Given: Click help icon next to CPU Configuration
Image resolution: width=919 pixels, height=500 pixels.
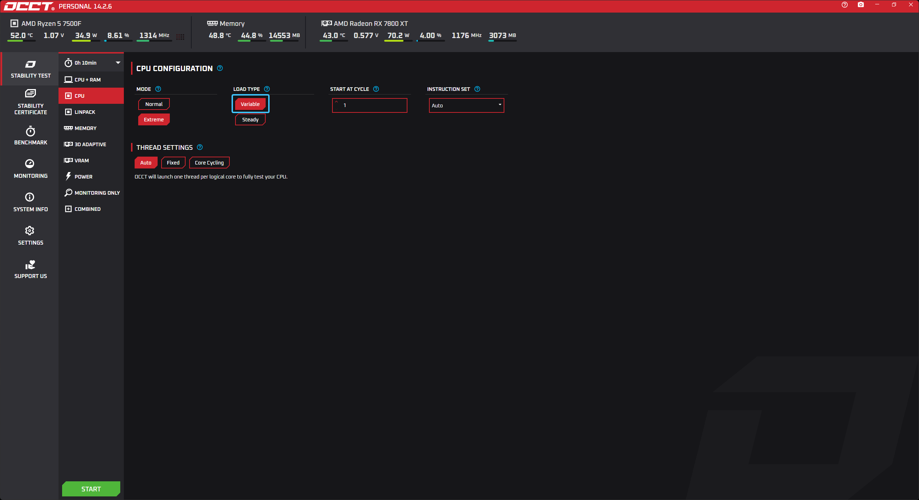Looking at the screenshot, I should point(220,68).
